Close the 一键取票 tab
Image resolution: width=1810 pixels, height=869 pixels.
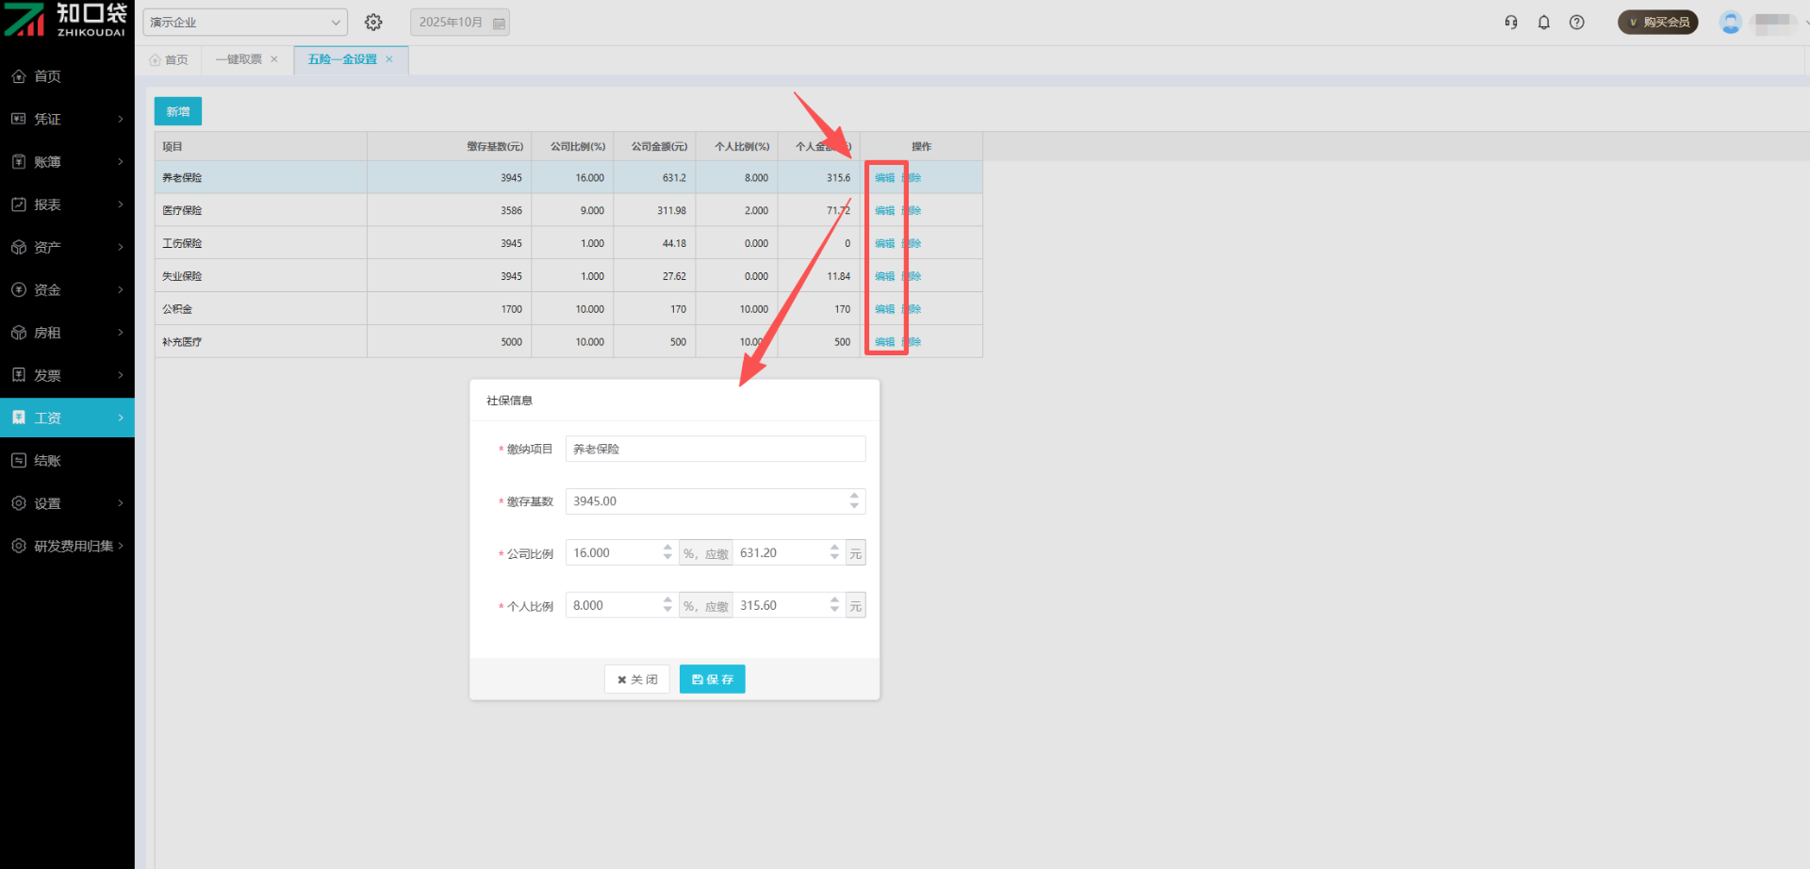[274, 59]
